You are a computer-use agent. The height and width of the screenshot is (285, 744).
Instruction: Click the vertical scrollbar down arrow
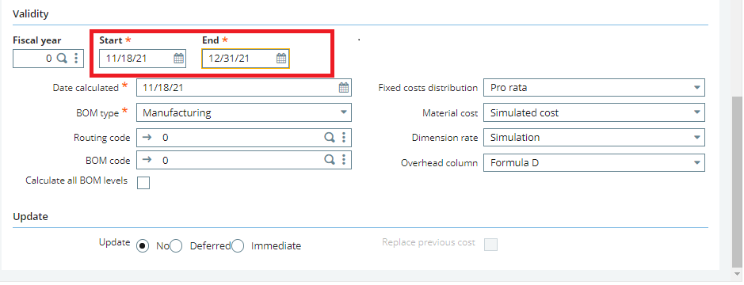[737, 275]
